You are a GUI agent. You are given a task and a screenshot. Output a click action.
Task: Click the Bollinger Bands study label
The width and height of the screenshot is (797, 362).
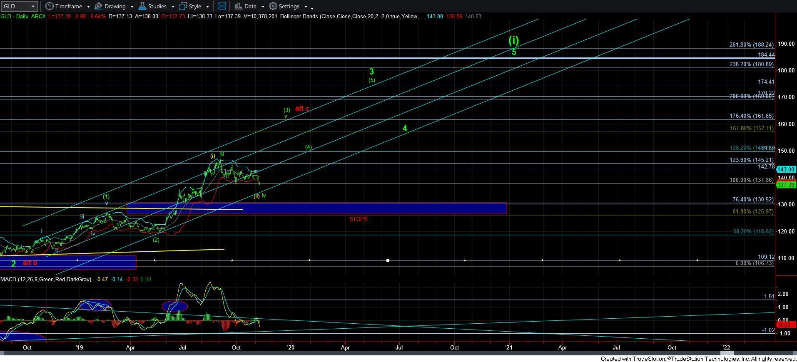[x=352, y=16]
